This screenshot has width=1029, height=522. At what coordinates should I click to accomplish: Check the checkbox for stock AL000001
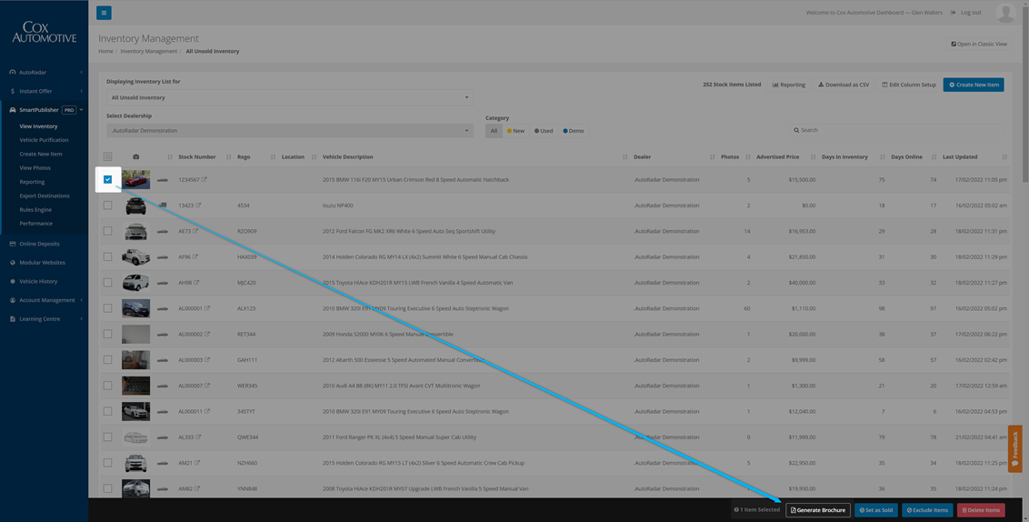[107, 308]
